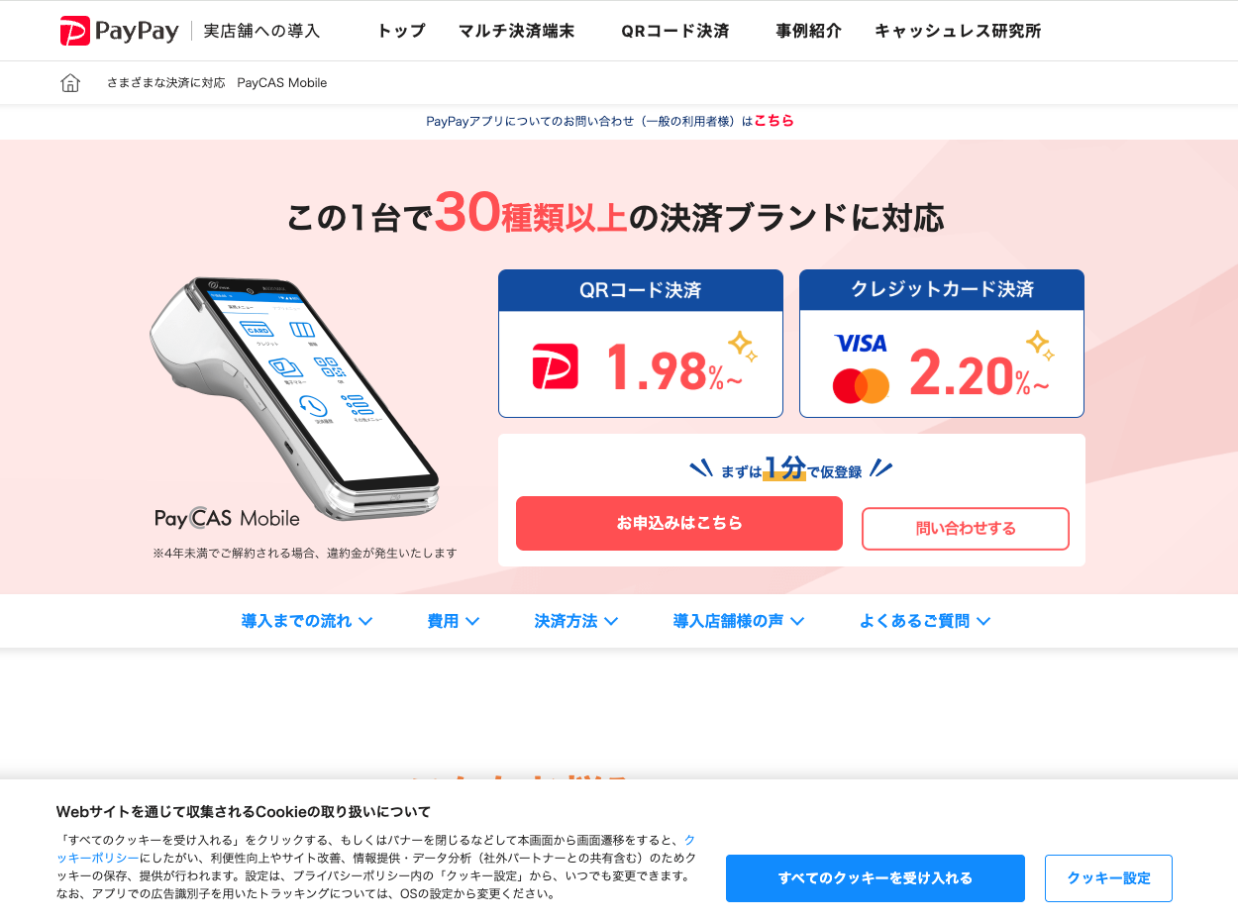
Task: Click the PayPay logo in header
Action: pyautogui.click(x=119, y=31)
